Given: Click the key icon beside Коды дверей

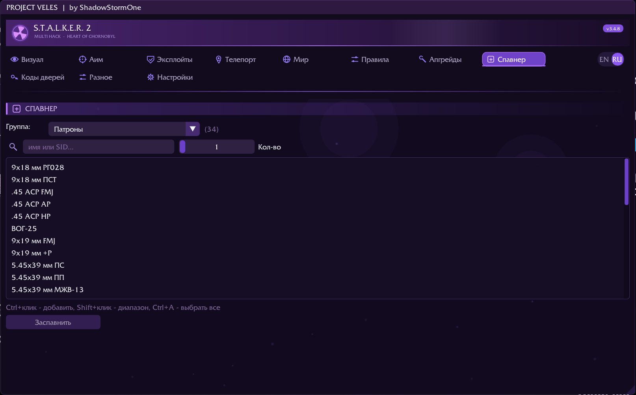Looking at the screenshot, I should (15, 77).
